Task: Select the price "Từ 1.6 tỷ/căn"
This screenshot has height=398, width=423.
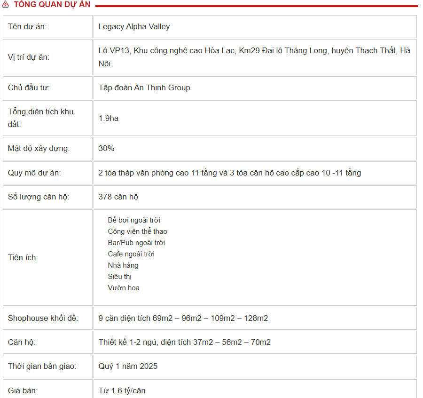Action: tap(122, 390)
